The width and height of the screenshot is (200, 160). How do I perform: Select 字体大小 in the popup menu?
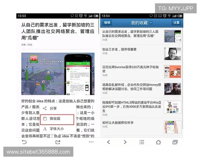pyautogui.click(x=58, y=129)
